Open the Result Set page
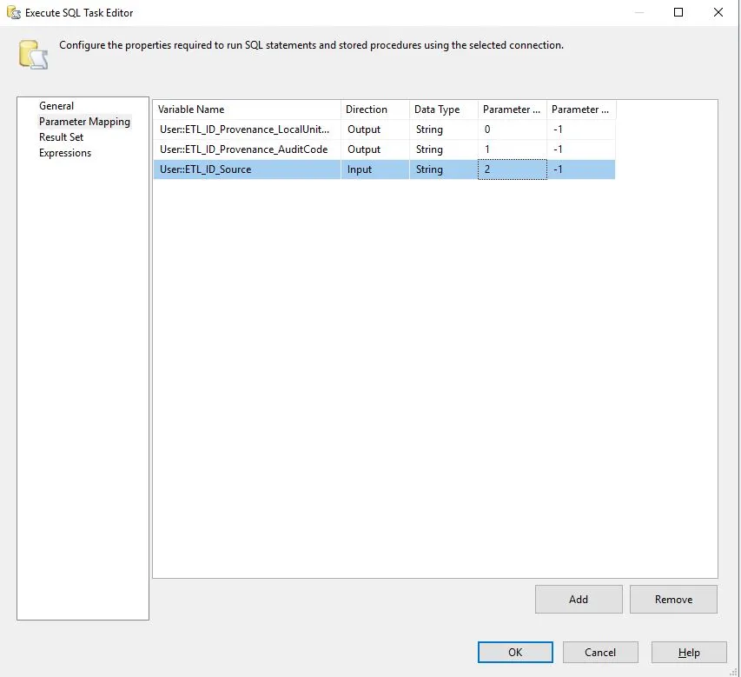The width and height of the screenshot is (741, 677). point(61,137)
